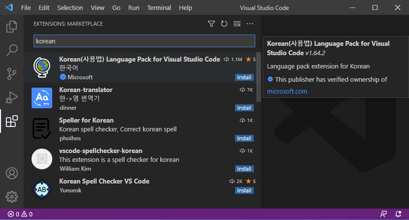Open notifications bell in status bar

(x=398, y=214)
